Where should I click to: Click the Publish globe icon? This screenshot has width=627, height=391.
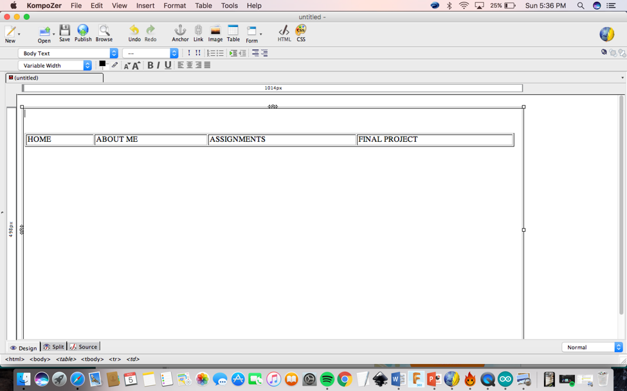(x=83, y=30)
